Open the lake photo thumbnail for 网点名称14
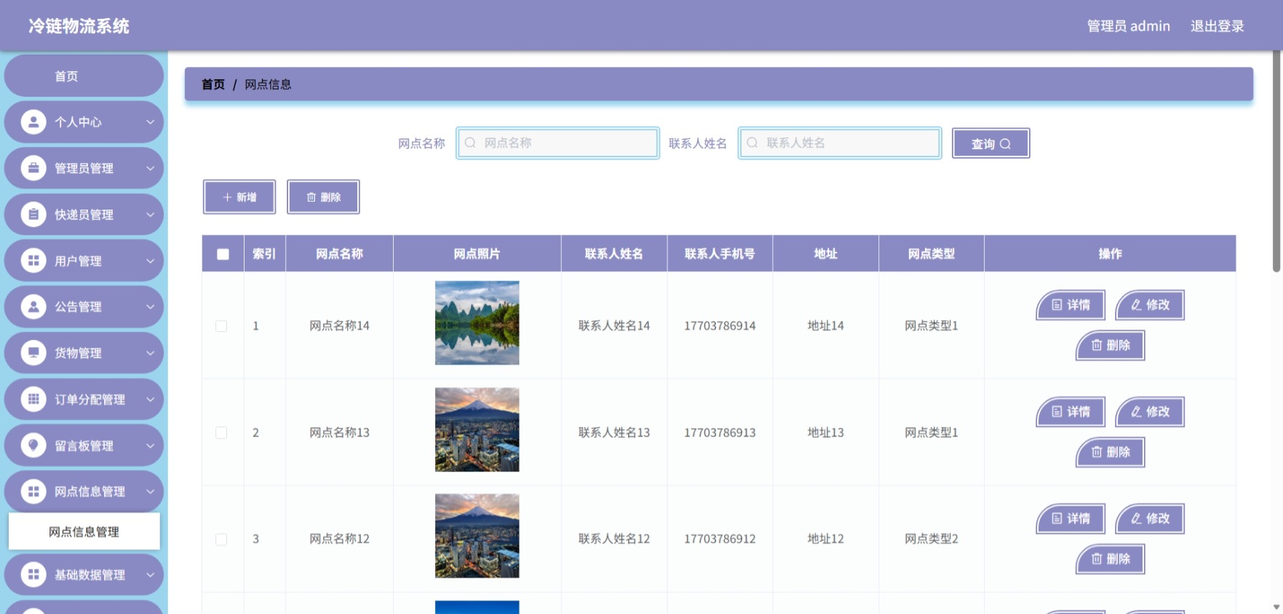 tap(477, 323)
